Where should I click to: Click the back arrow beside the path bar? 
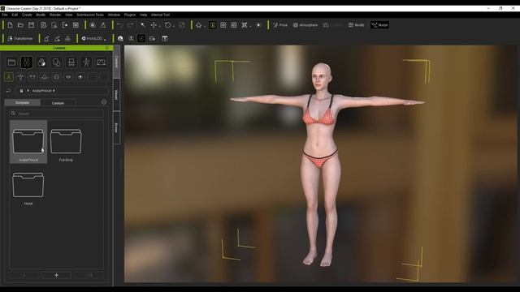tap(9, 90)
